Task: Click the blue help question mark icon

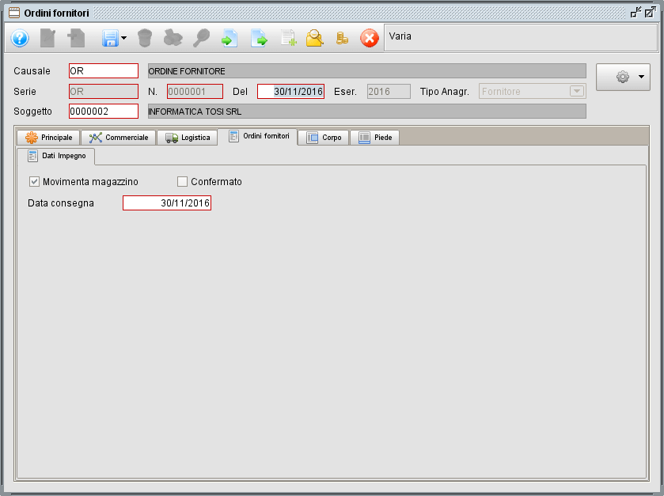Action: pyautogui.click(x=20, y=38)
